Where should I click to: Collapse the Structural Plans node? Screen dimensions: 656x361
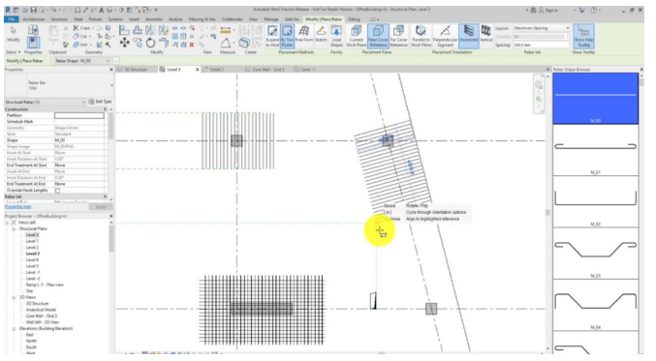pyautogui.click(x=14, y=229)
